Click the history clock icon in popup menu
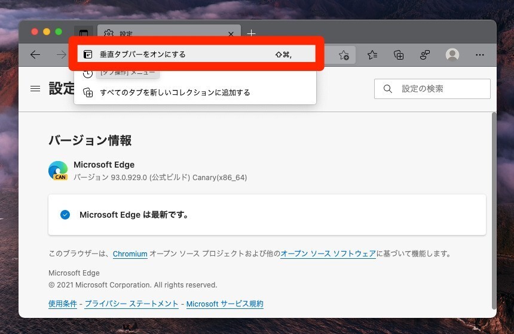The image size is (514, 334). [x=88, y=73]
